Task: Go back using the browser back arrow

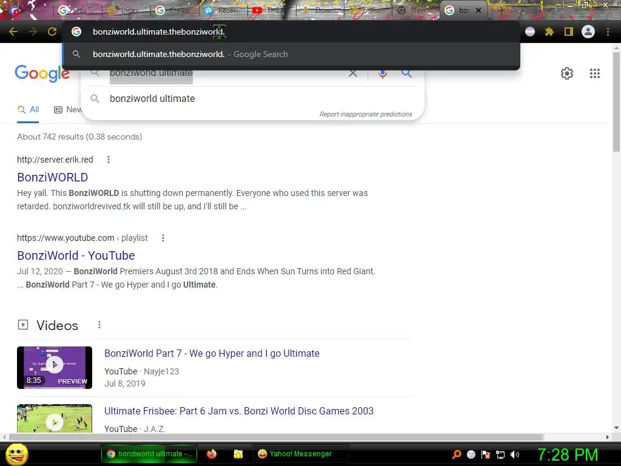Action: point(13,32)
